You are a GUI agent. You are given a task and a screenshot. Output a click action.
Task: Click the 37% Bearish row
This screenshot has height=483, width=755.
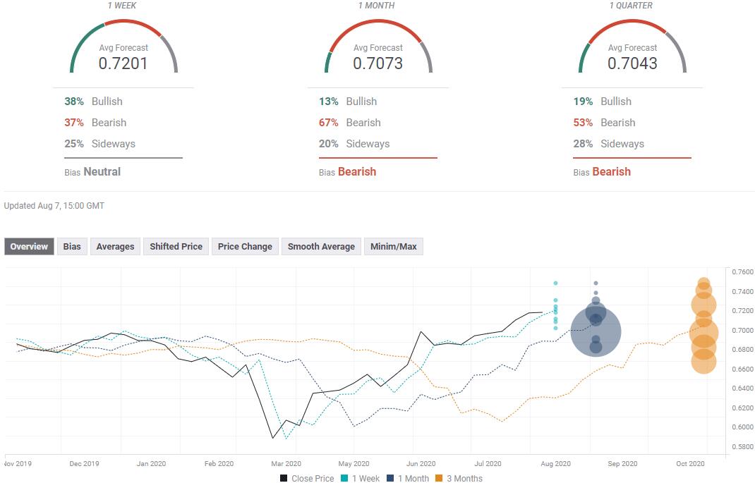[95, 123]
